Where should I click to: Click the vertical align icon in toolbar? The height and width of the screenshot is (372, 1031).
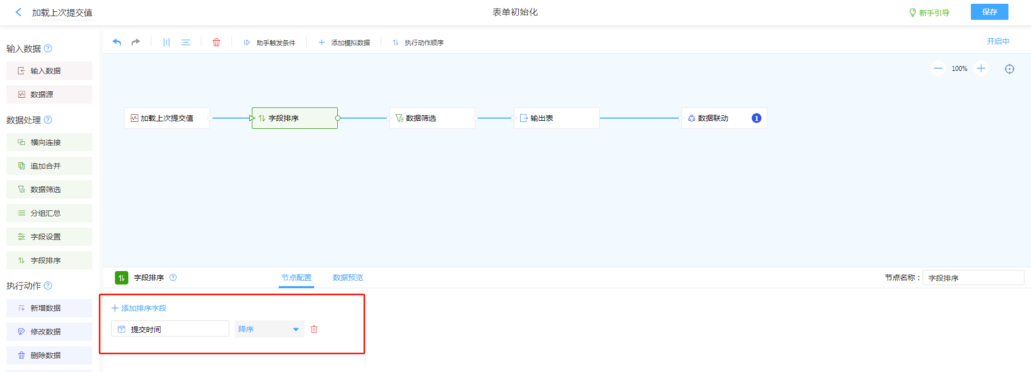point(166,42)
